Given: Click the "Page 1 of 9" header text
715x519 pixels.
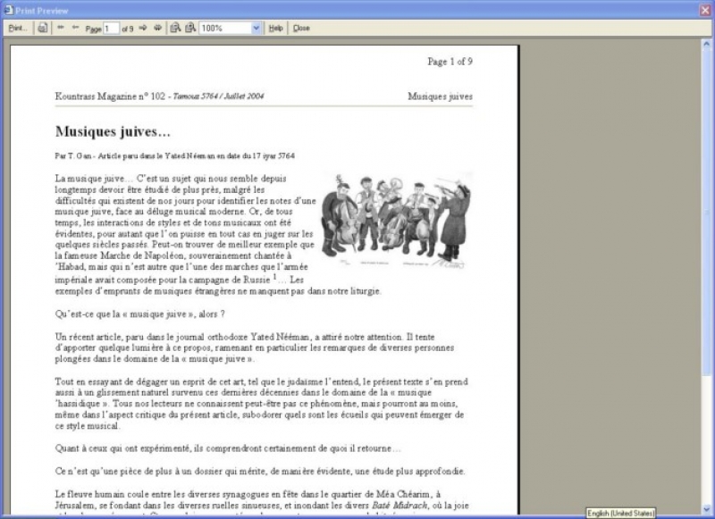Looking at the screenshot, I should tap(450, 62).
